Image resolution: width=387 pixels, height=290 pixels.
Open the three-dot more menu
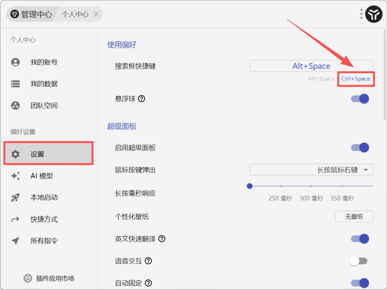click(362, 14)
